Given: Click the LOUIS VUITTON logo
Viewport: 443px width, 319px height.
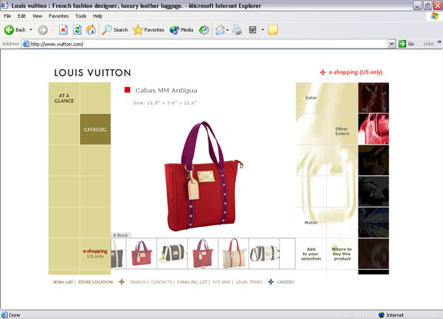Looking at the screenshot, I should (92, 73).
